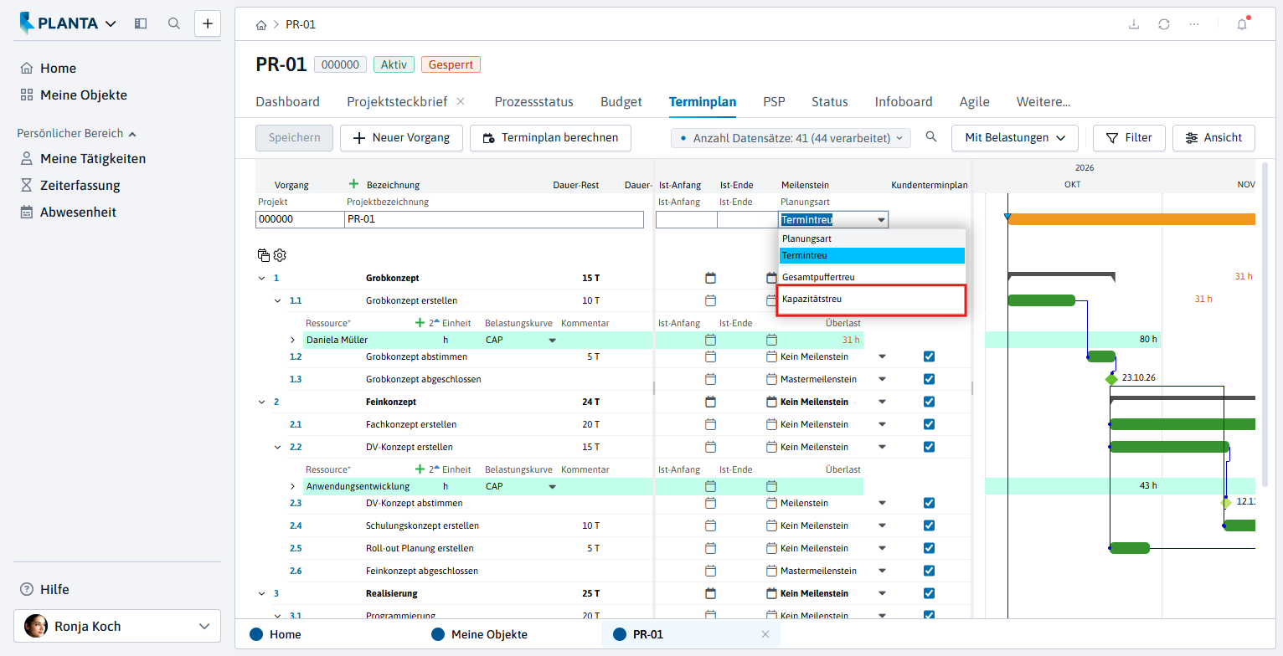The image size is (1283, 656).
Task: Click the gear icon above the task list
Action: click(280, 255)
